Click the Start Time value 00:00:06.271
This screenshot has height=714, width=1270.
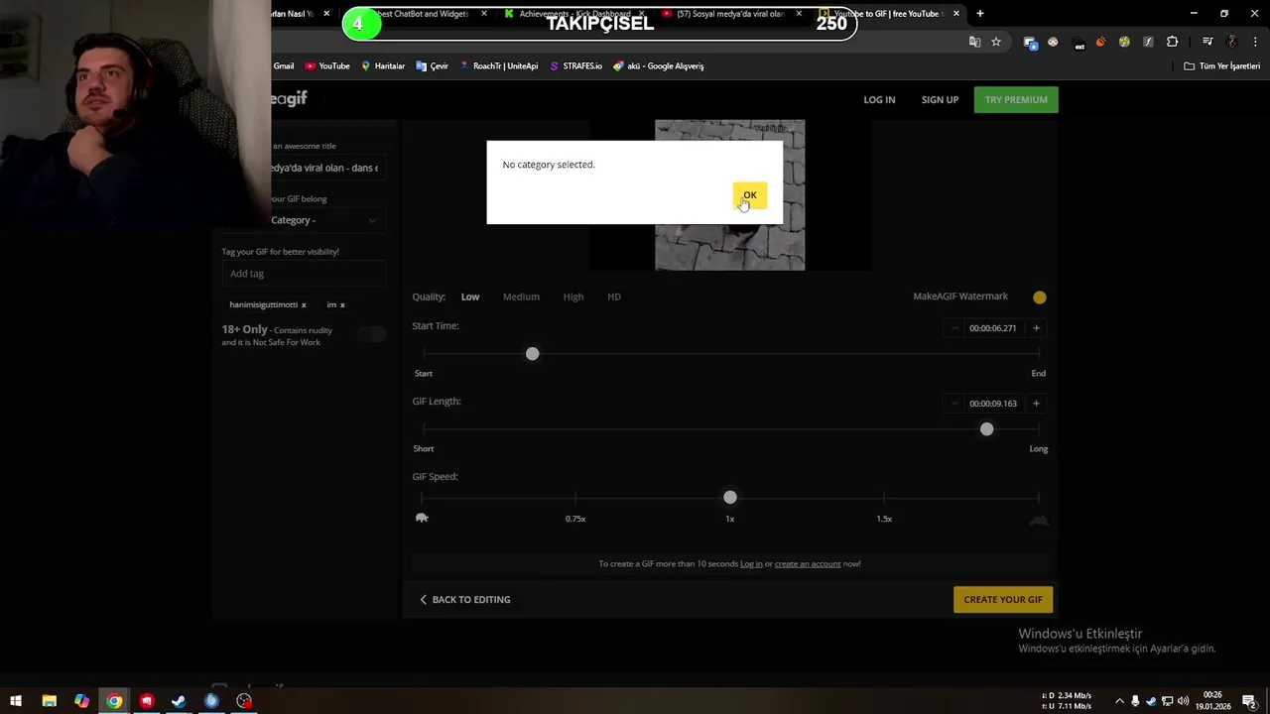(992, 328)
